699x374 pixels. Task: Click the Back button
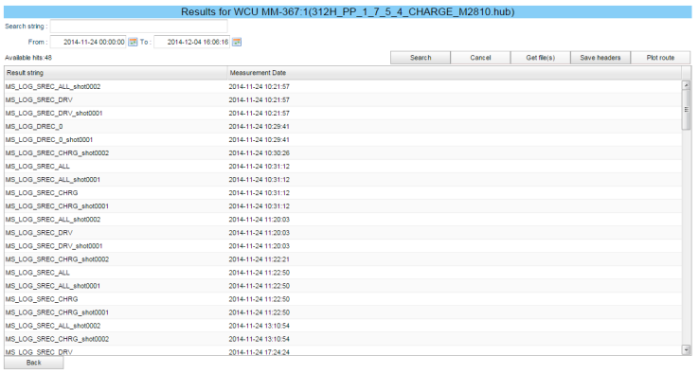[34, 363]
